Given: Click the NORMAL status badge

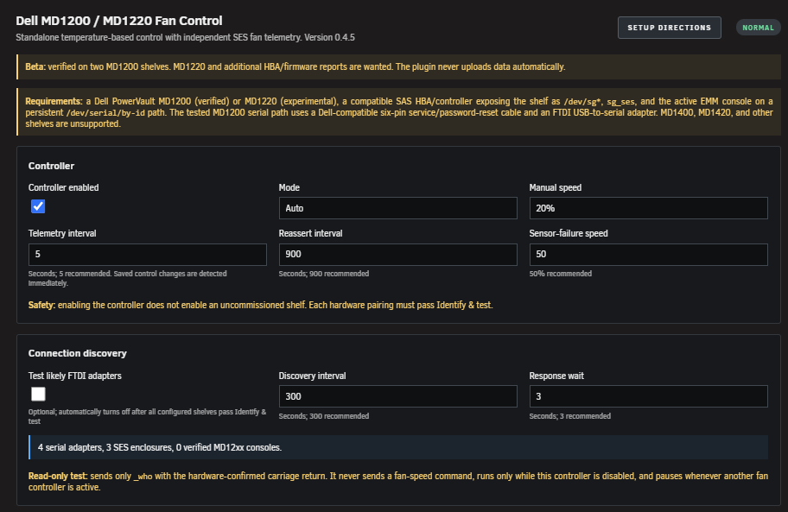Looking at the screenshot, I should (758, 28).
